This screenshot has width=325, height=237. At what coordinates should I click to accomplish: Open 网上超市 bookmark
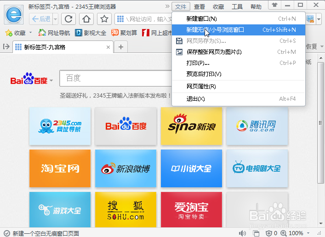157,33
